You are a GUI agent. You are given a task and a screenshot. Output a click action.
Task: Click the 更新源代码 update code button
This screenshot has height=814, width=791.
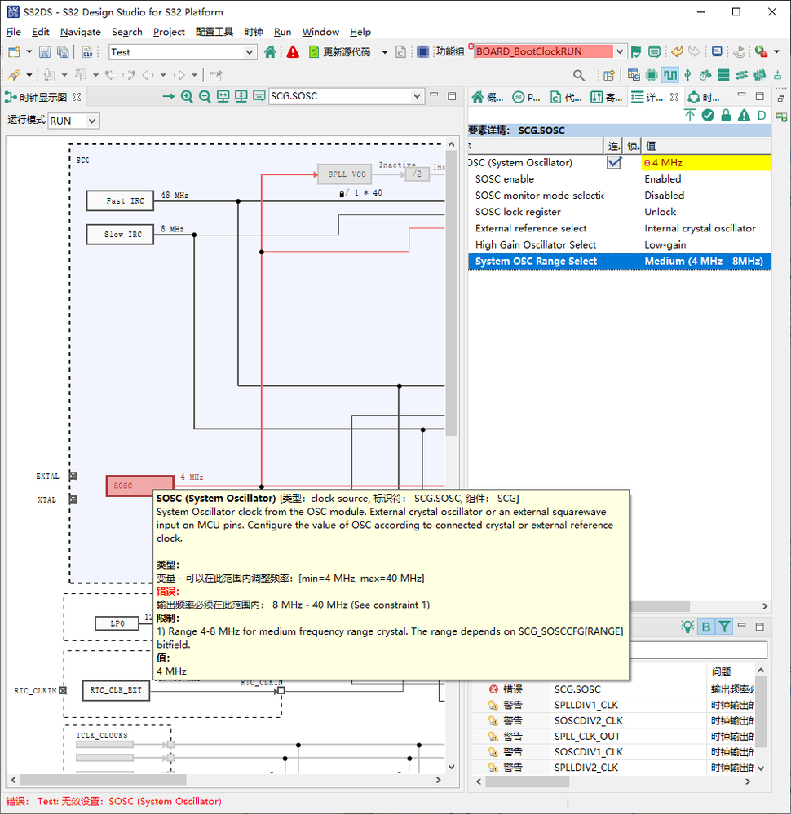pos(340,52)
